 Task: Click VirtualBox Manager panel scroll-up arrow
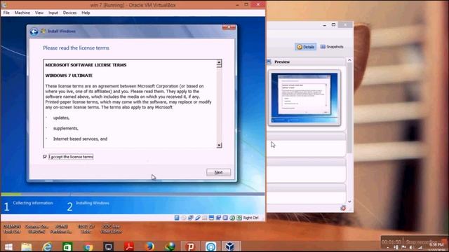tap(349, 60)
